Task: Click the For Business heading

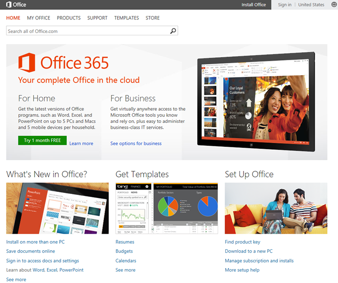Action: (x=133, y=98)
